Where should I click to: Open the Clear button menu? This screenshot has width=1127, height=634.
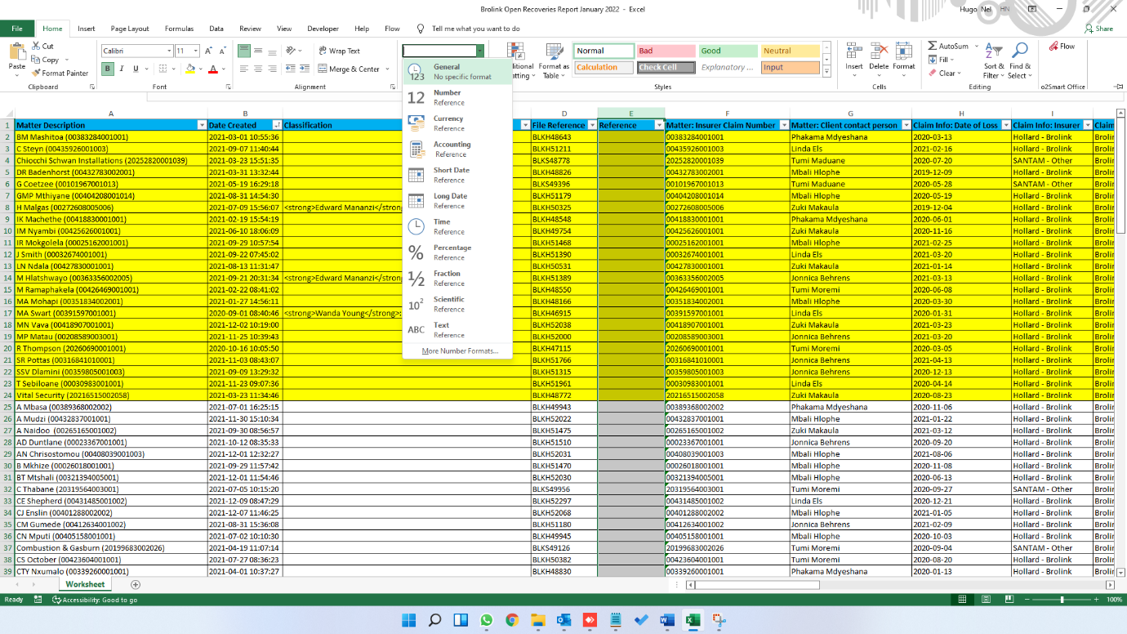943,73
